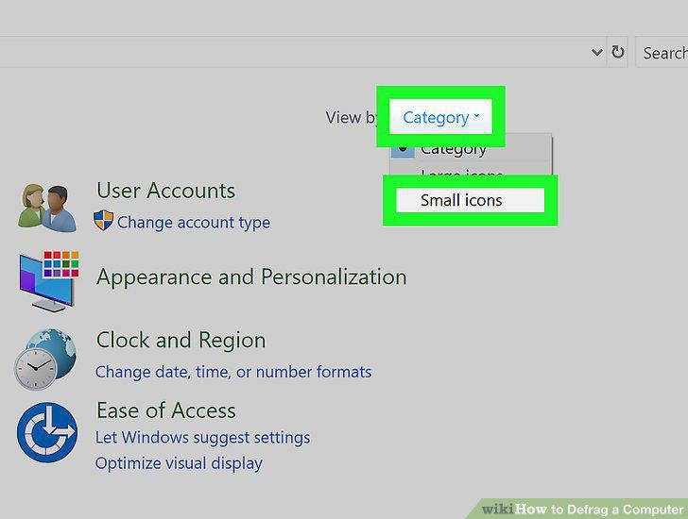688x519 pixels.
Task: Click the shield icon beside Change account type
Action: [104, 220]
